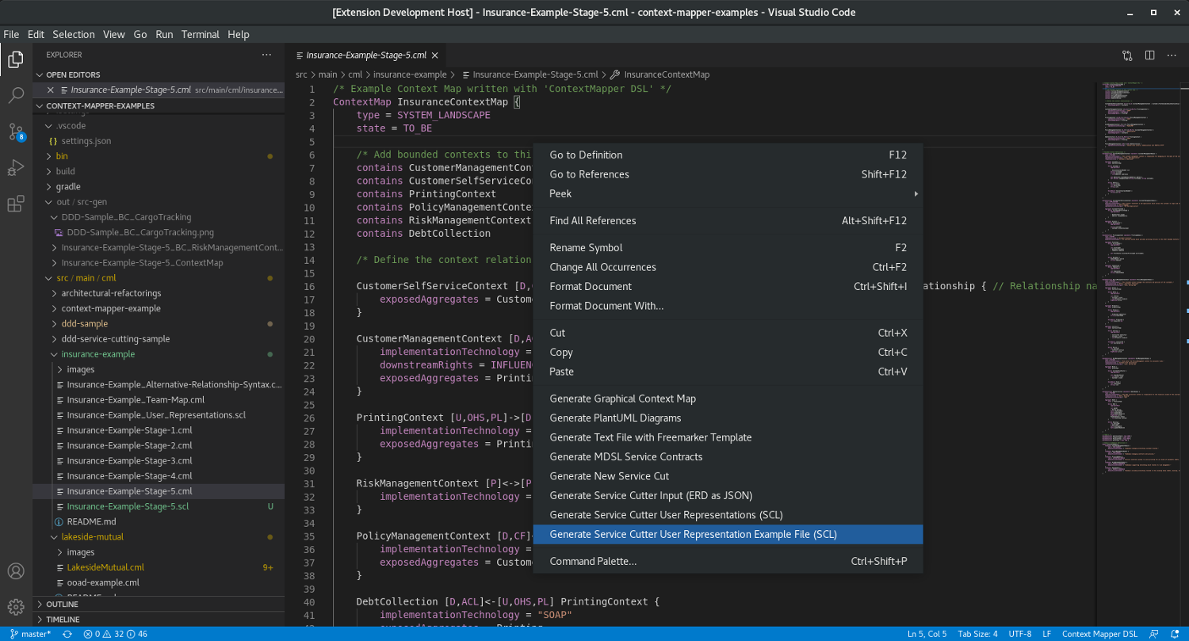
Task: Expand the Timeline section
Action: point(159,619)
